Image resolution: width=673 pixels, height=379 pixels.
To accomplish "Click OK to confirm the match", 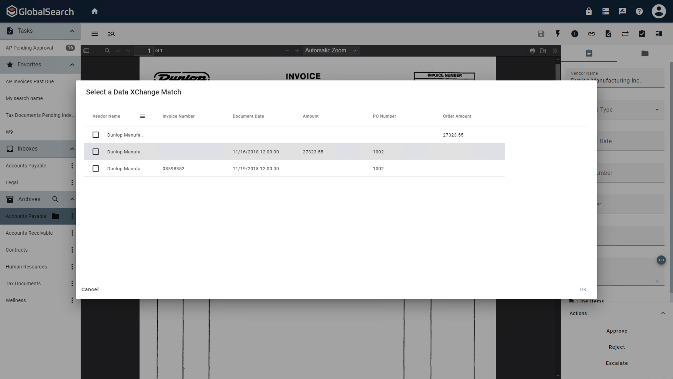I will pyautogui.click(x=583, y=289).
